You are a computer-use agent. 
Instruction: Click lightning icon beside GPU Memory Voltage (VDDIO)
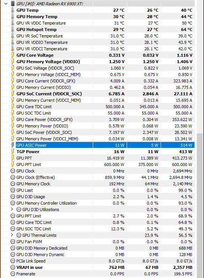12,62
